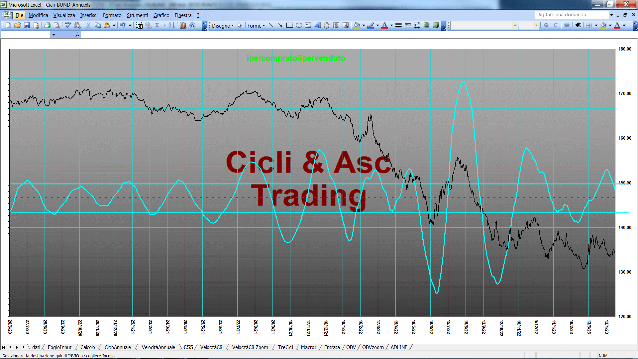The height and width of the screenshot is (359, 638).
Task: Click the Euro conversion icon
Action: coord(139,25)
